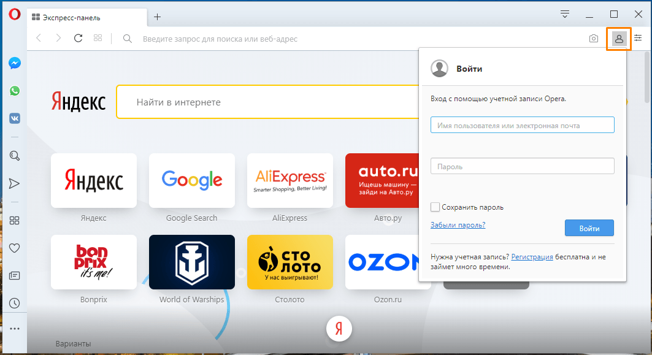Image resolution: width=652 pixels, height=355 pixels.
Task: Click the page vertical scrollbar
Action: (x=647, y=77)
